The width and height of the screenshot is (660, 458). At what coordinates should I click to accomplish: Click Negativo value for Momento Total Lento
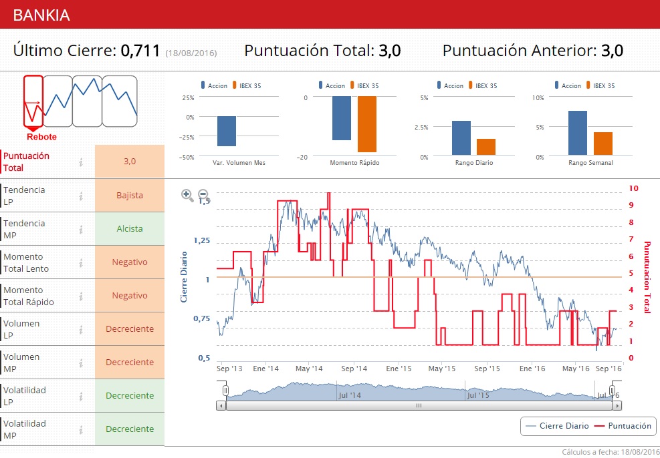click(x=130, y=262)
